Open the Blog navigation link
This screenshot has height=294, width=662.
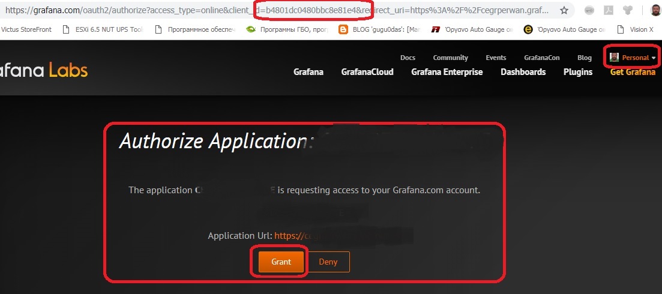pyautogui.click(x=585, y=58)
